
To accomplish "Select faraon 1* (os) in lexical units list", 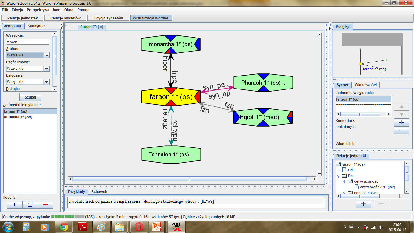I will pyautogui.click(x=30, y=112).
